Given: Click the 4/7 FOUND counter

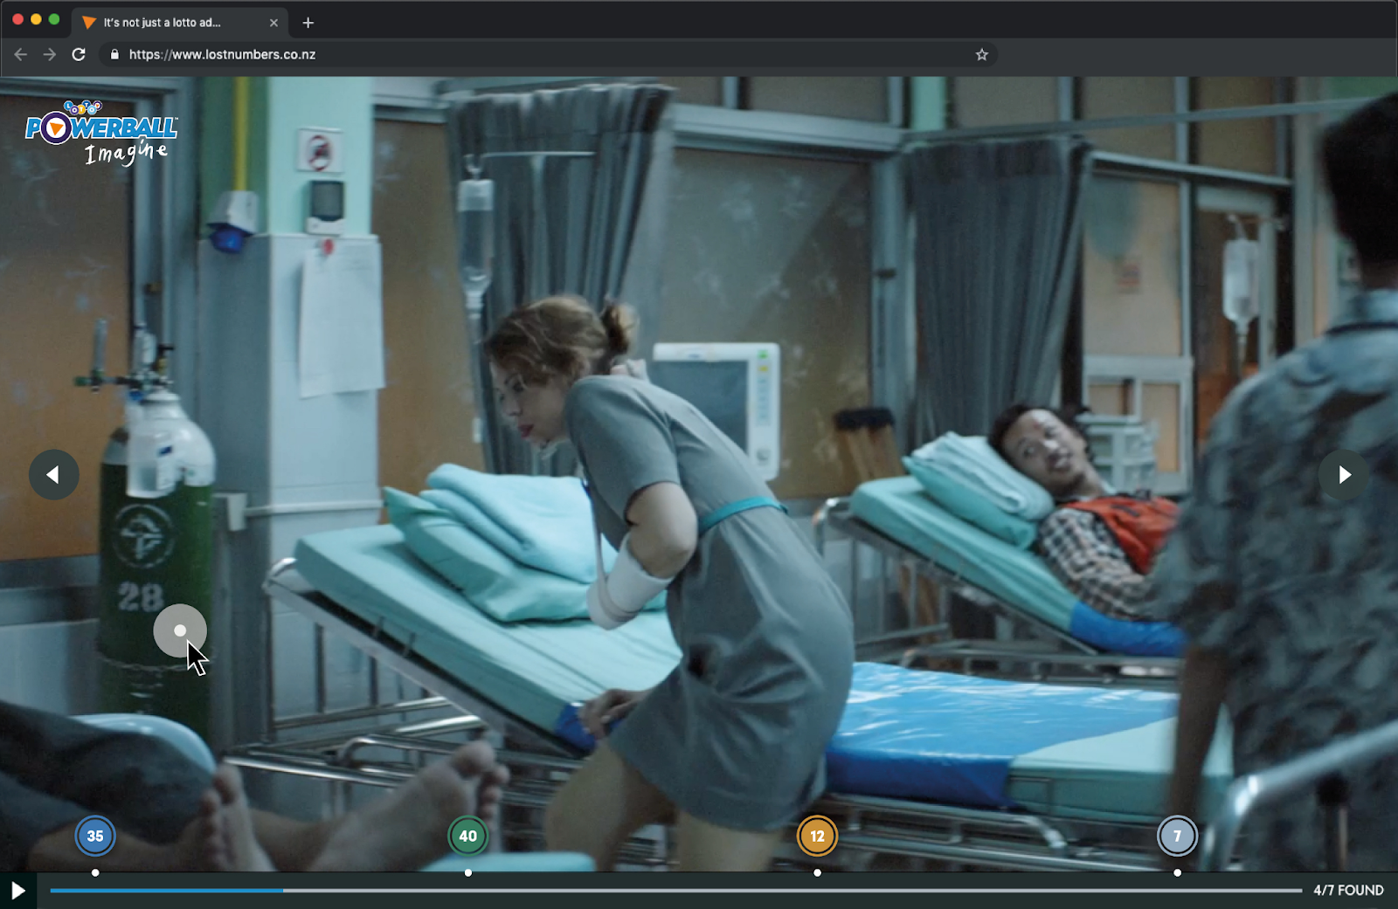Looking at the screenshot, I should click(1348, 891).
